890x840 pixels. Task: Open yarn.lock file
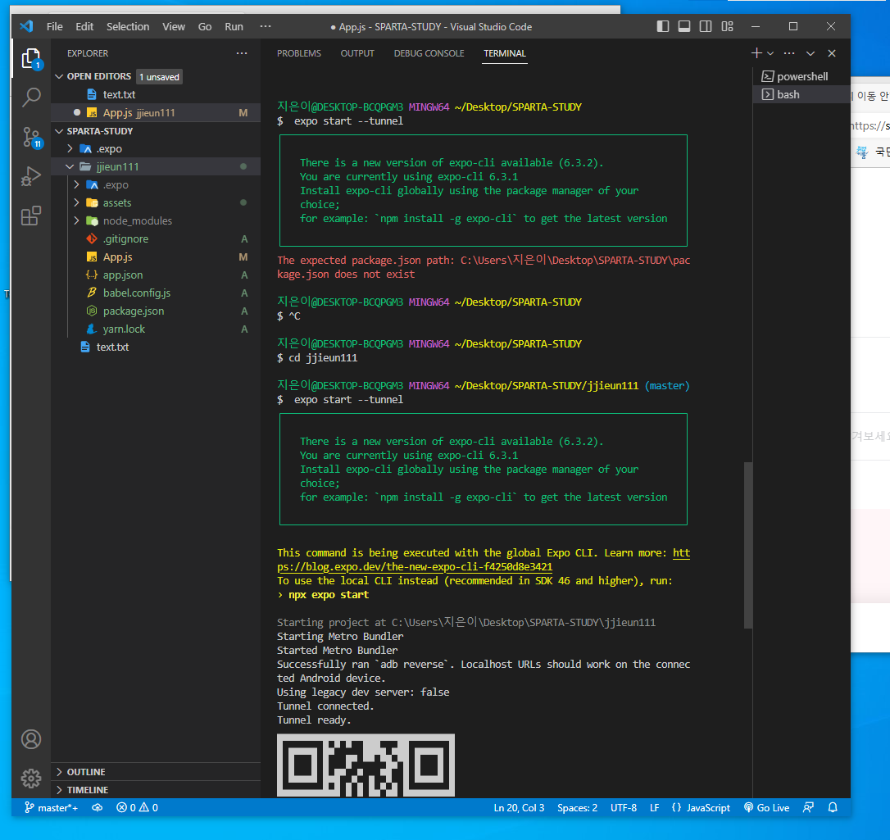tap(156, 329)
